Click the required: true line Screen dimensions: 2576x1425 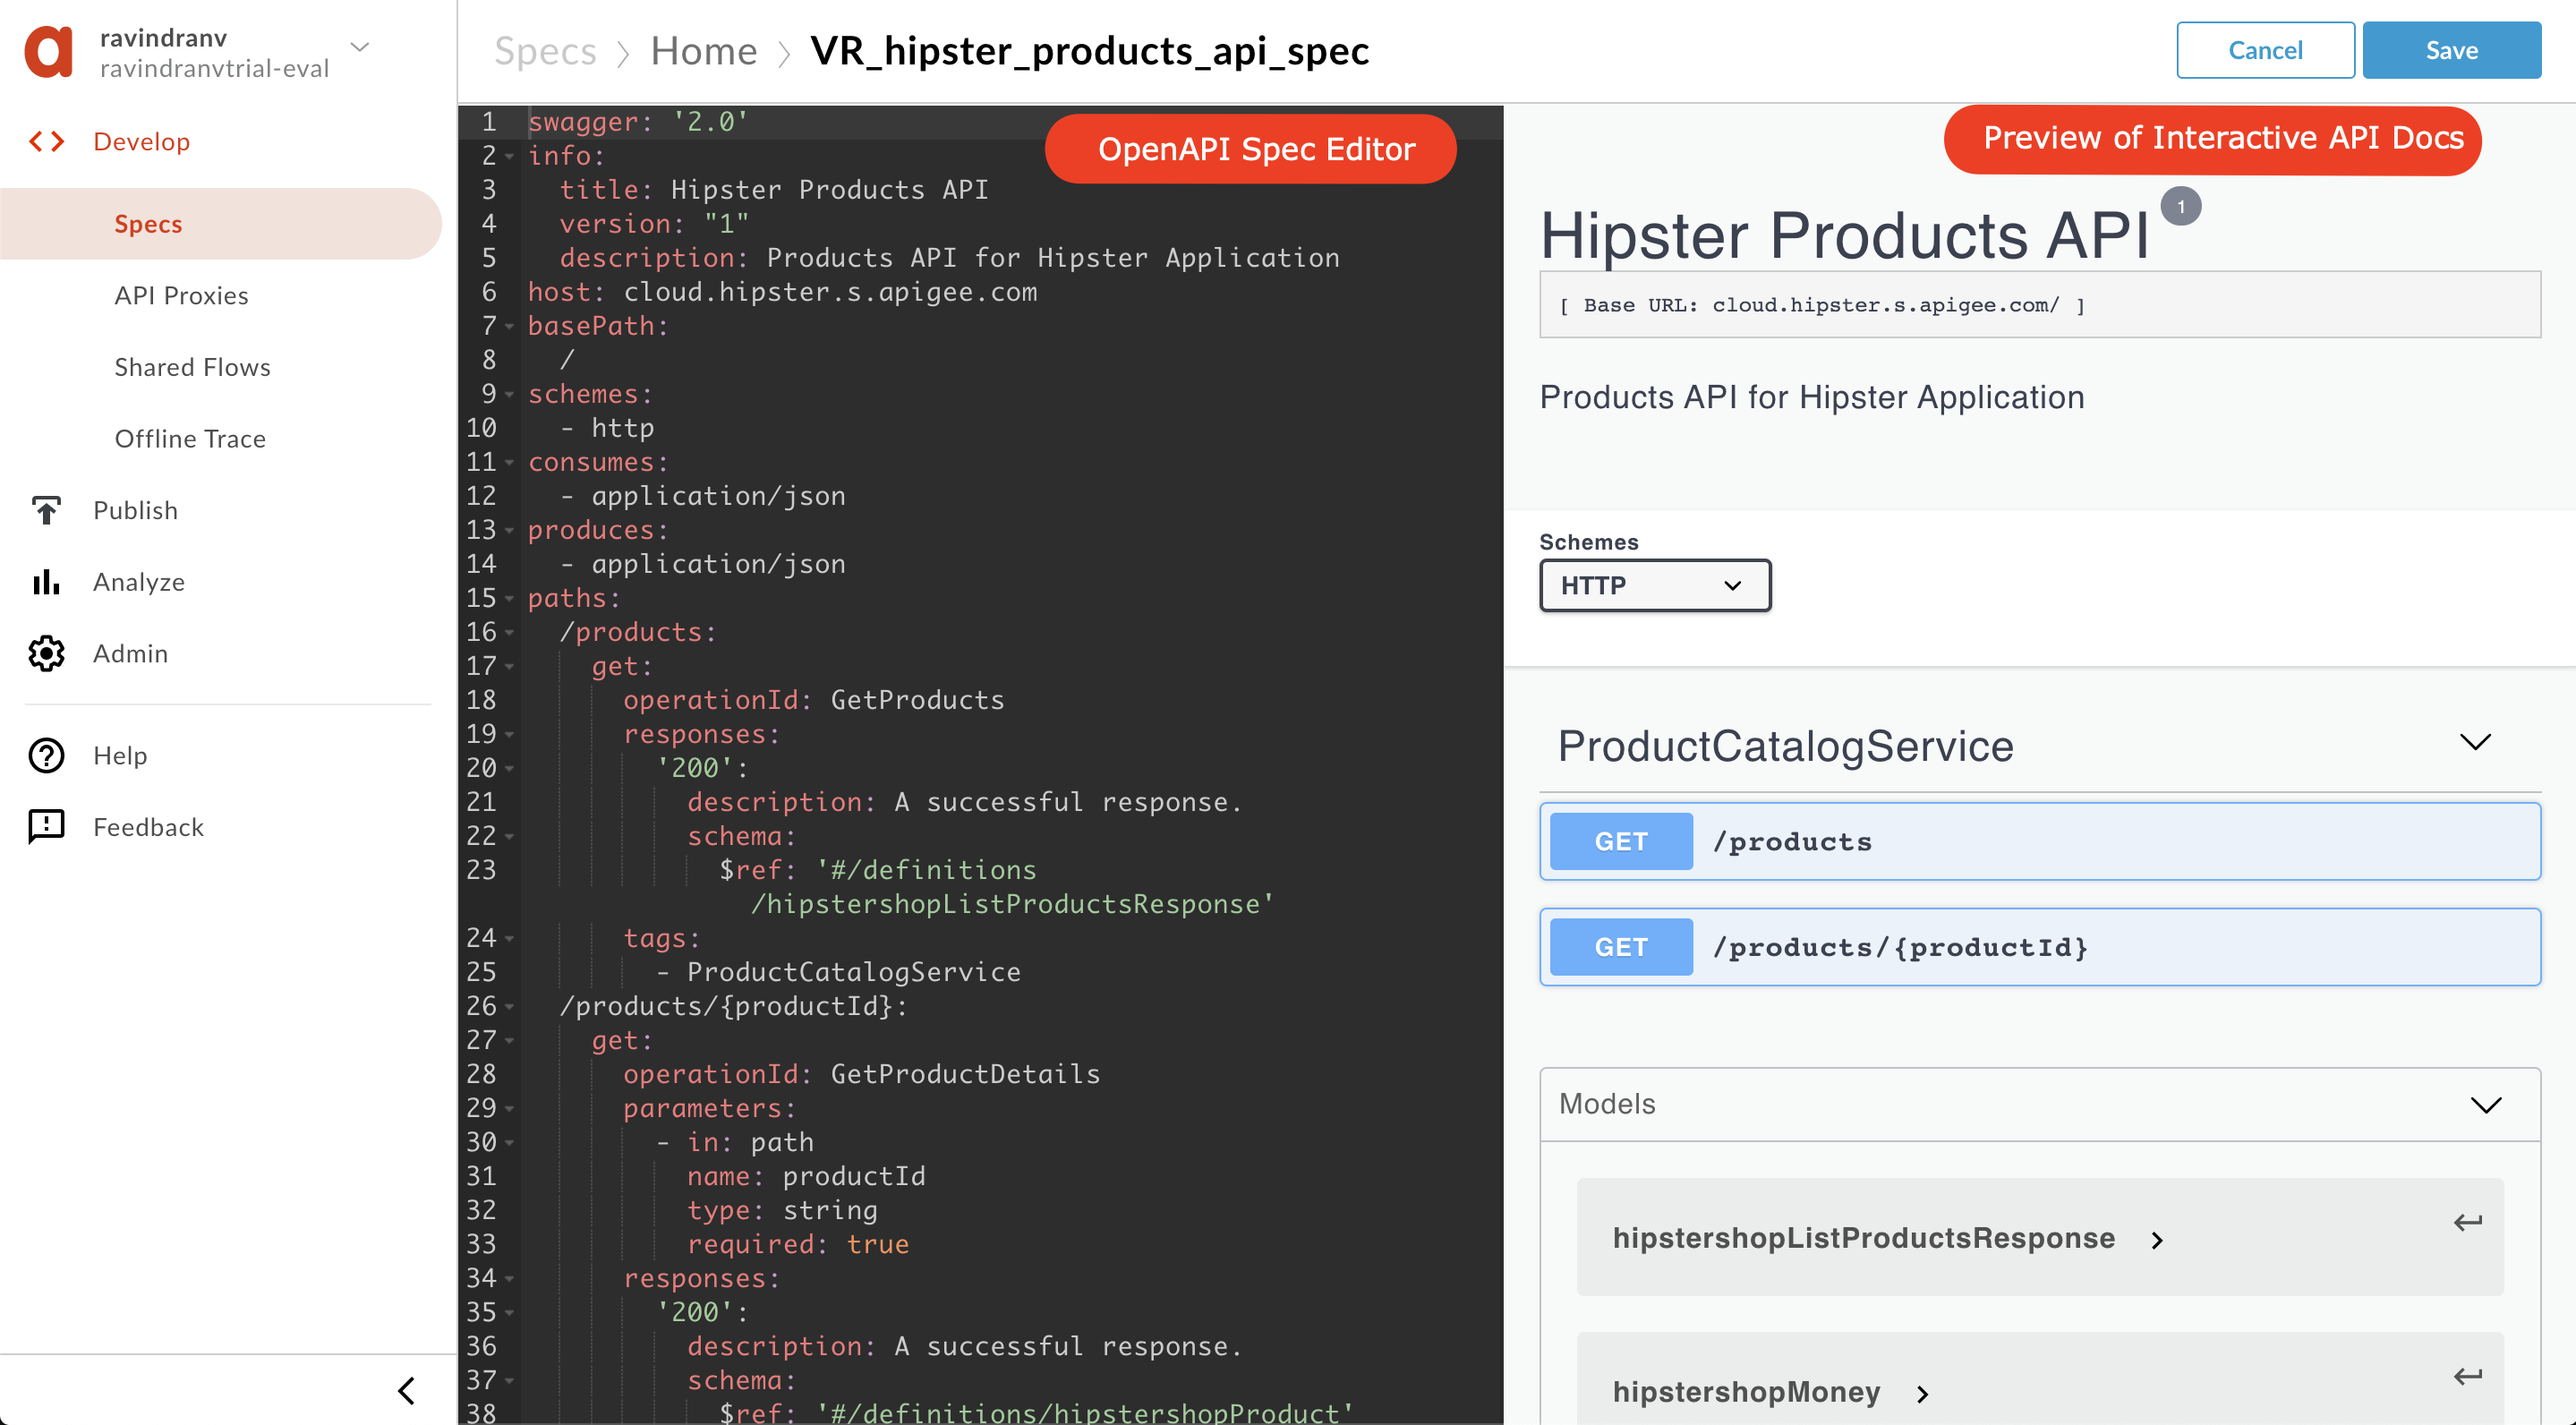pyautogui.click(x=798, y=1244)
